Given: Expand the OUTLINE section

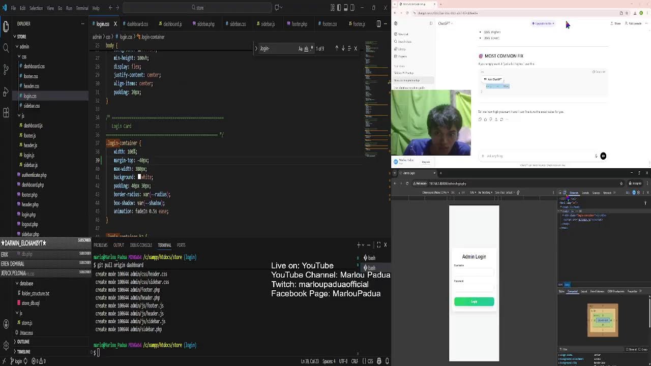Looking at the screenshot, I should (23, 342).
